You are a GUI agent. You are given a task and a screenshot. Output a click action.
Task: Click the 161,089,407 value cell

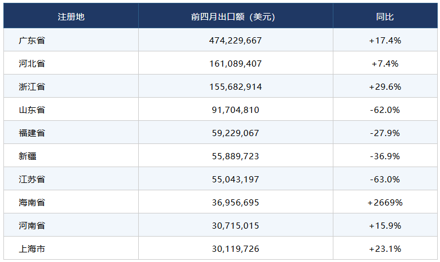click(x=235, y=64)
